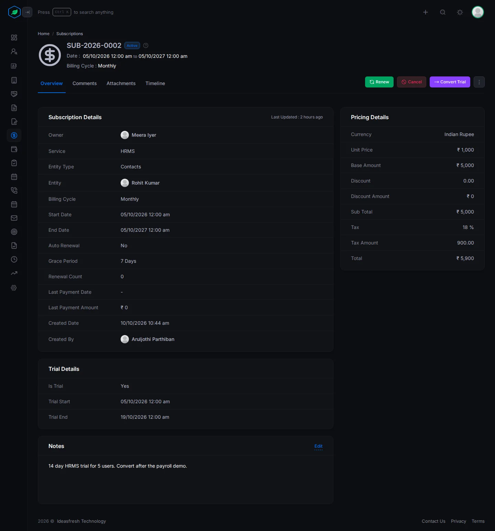Click the red Cancel button
Screen dimensions: 495x531
click(411, 82)
